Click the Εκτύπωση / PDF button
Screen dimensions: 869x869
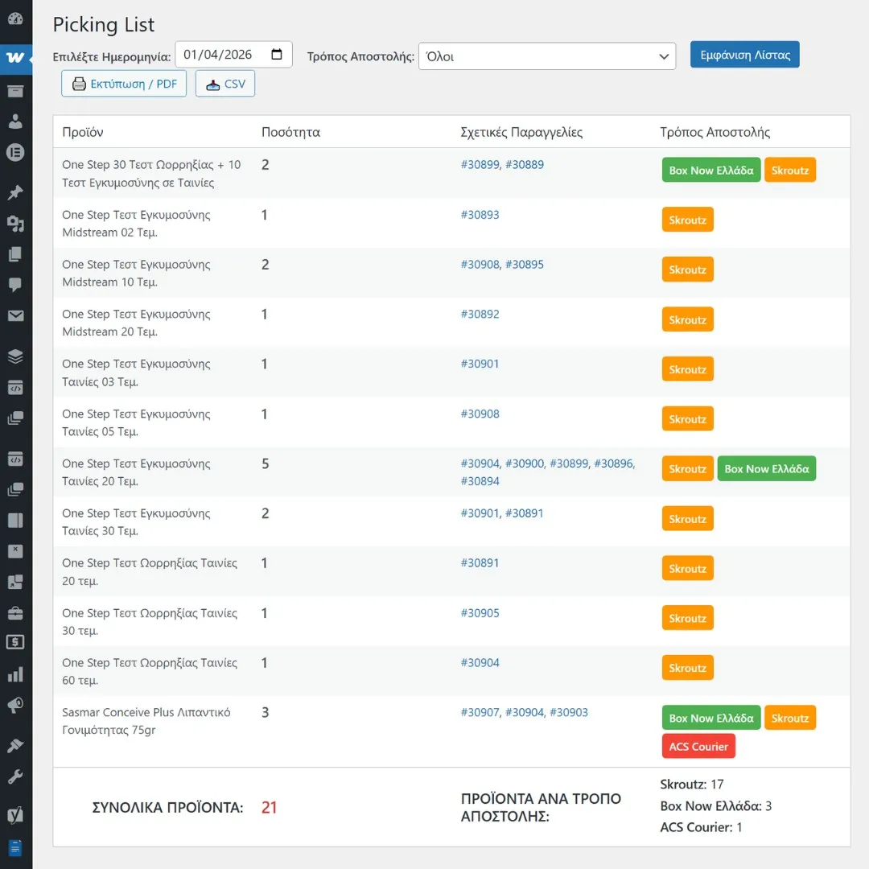124,84
